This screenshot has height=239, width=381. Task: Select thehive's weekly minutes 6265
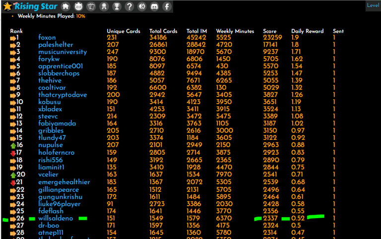224,80
